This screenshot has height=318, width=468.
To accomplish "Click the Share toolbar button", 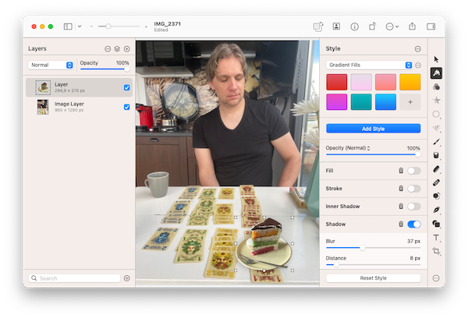I will [412, 26].
